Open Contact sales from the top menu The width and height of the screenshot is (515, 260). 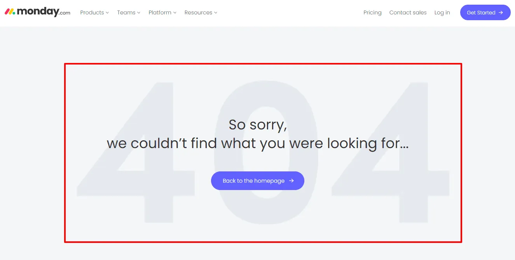click(408, 12)
